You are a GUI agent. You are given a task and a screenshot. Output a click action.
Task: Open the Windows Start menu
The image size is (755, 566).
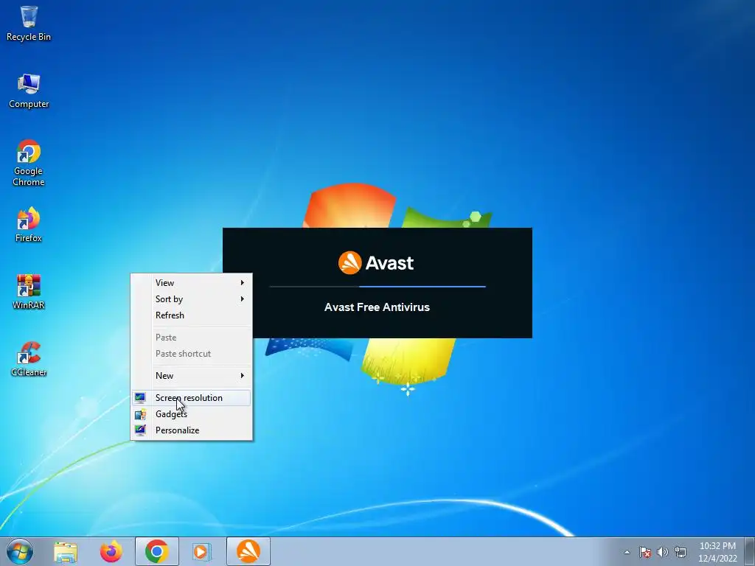tap(20, 551)
